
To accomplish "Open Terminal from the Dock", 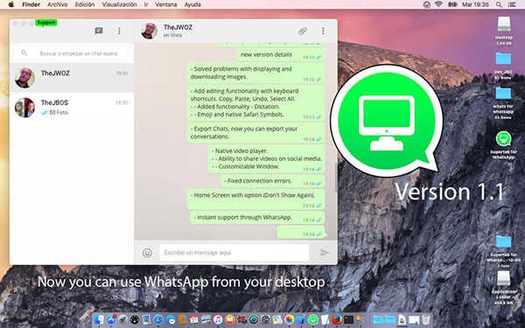I will coord(348,319).
